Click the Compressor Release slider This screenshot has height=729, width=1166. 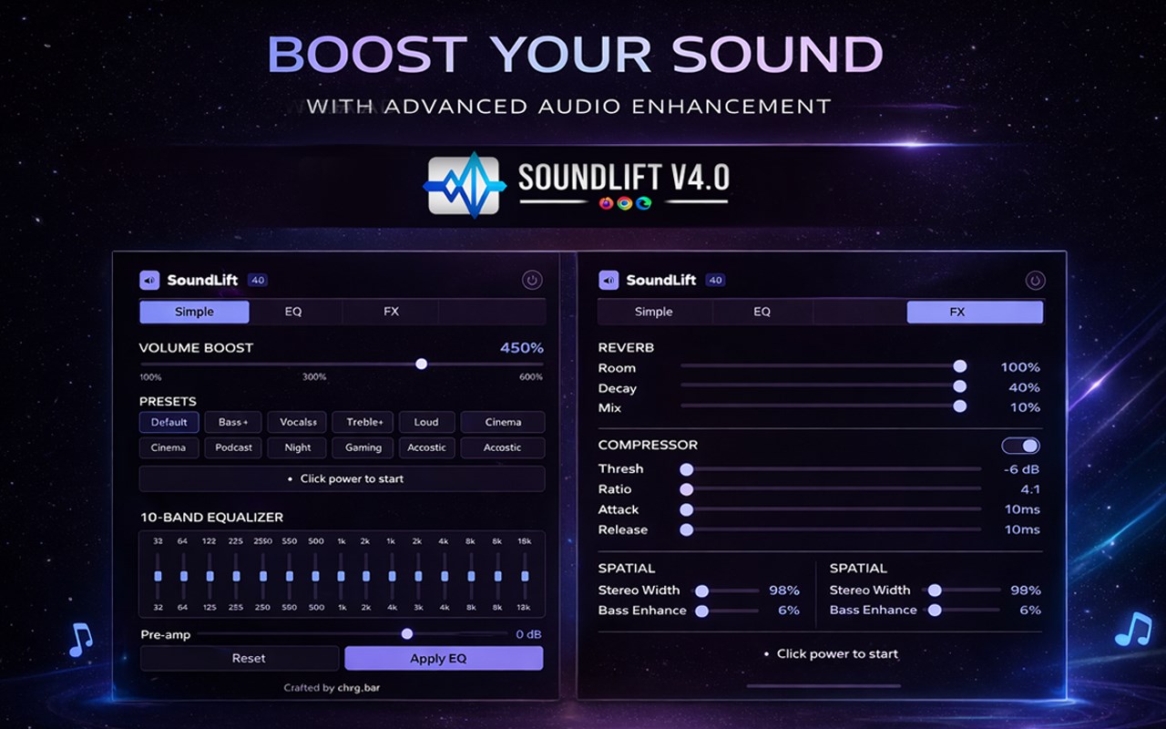831,529
